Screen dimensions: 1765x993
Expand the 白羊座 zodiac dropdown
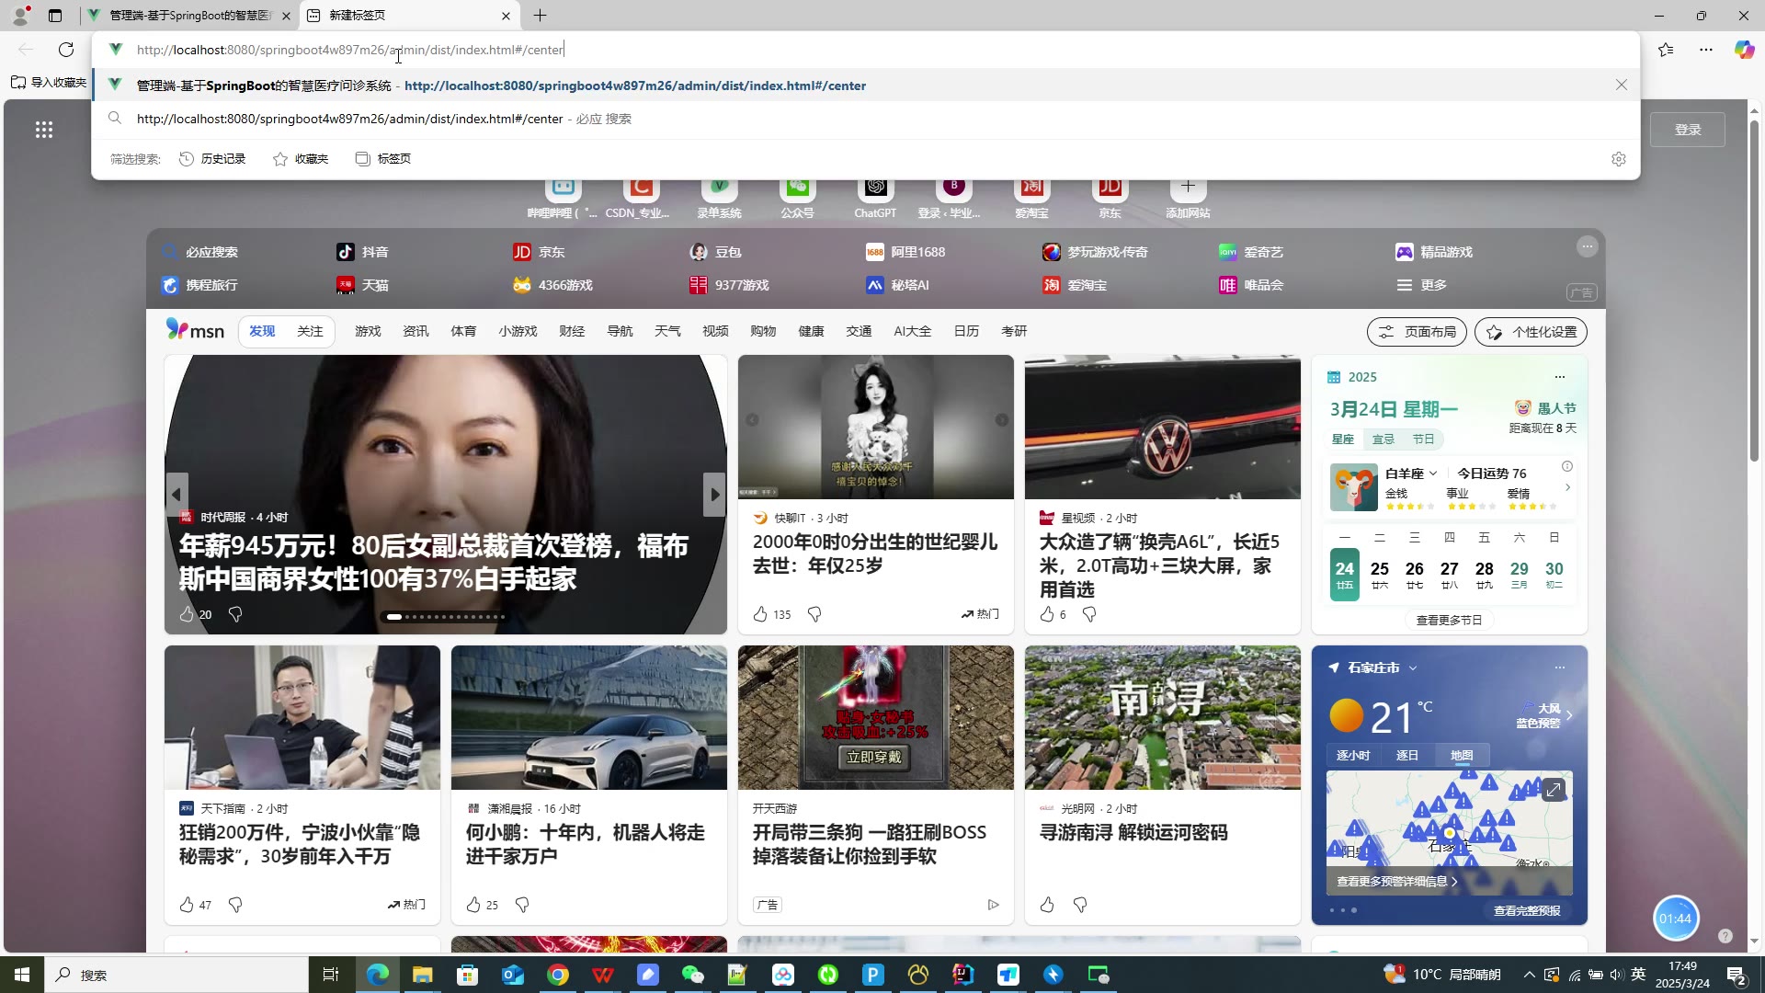point(1432,474)
